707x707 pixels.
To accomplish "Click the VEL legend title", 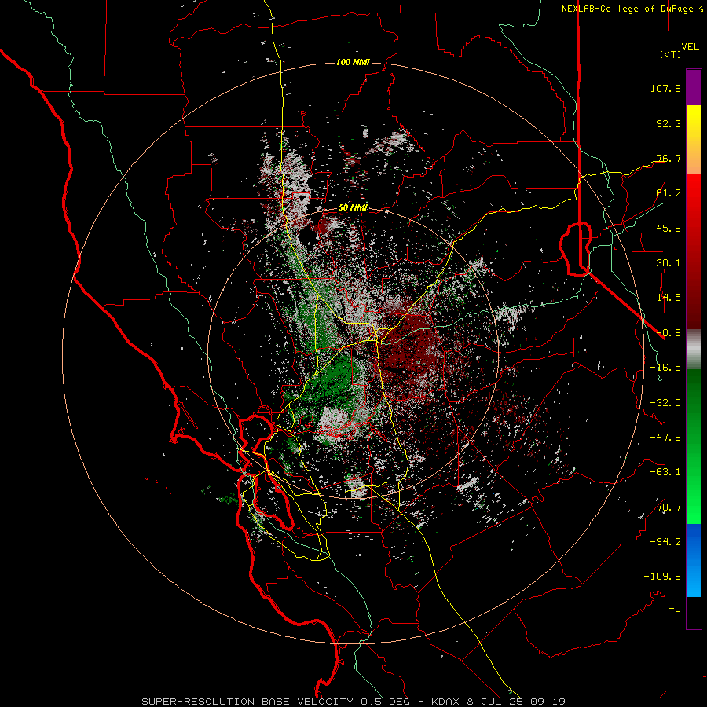I will 690,47.
